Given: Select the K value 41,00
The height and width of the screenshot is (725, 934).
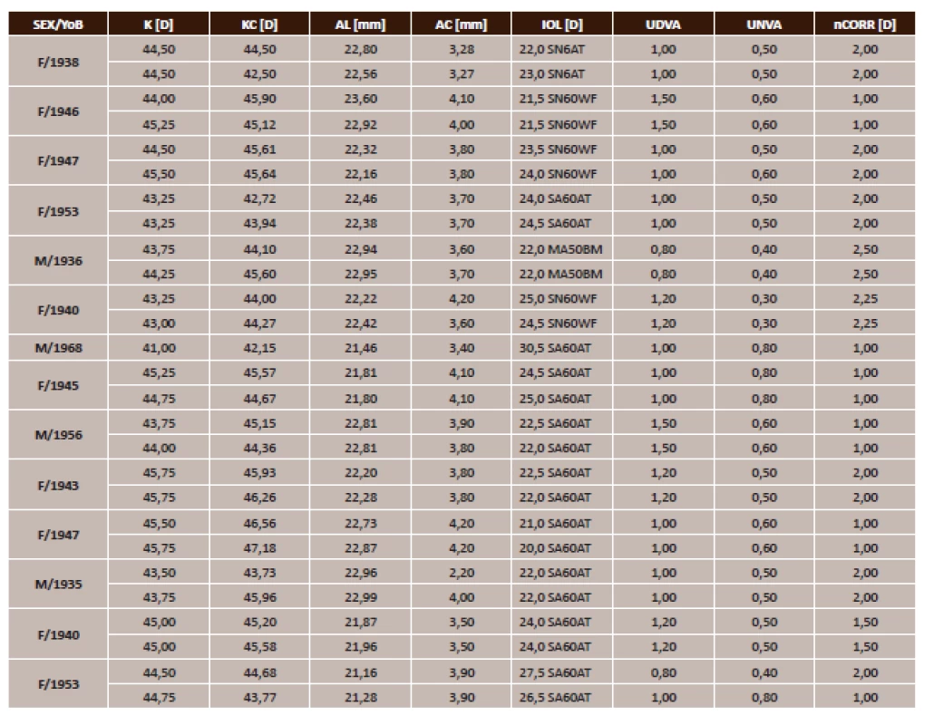Looking at the screenshot, I should pos(159,348).
